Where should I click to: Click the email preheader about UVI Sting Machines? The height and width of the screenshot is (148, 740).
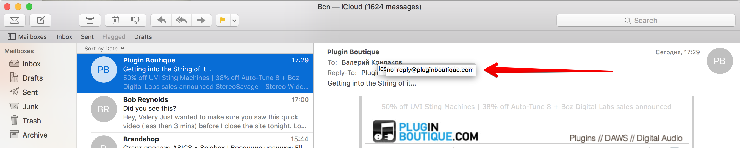tap(526, 107)
